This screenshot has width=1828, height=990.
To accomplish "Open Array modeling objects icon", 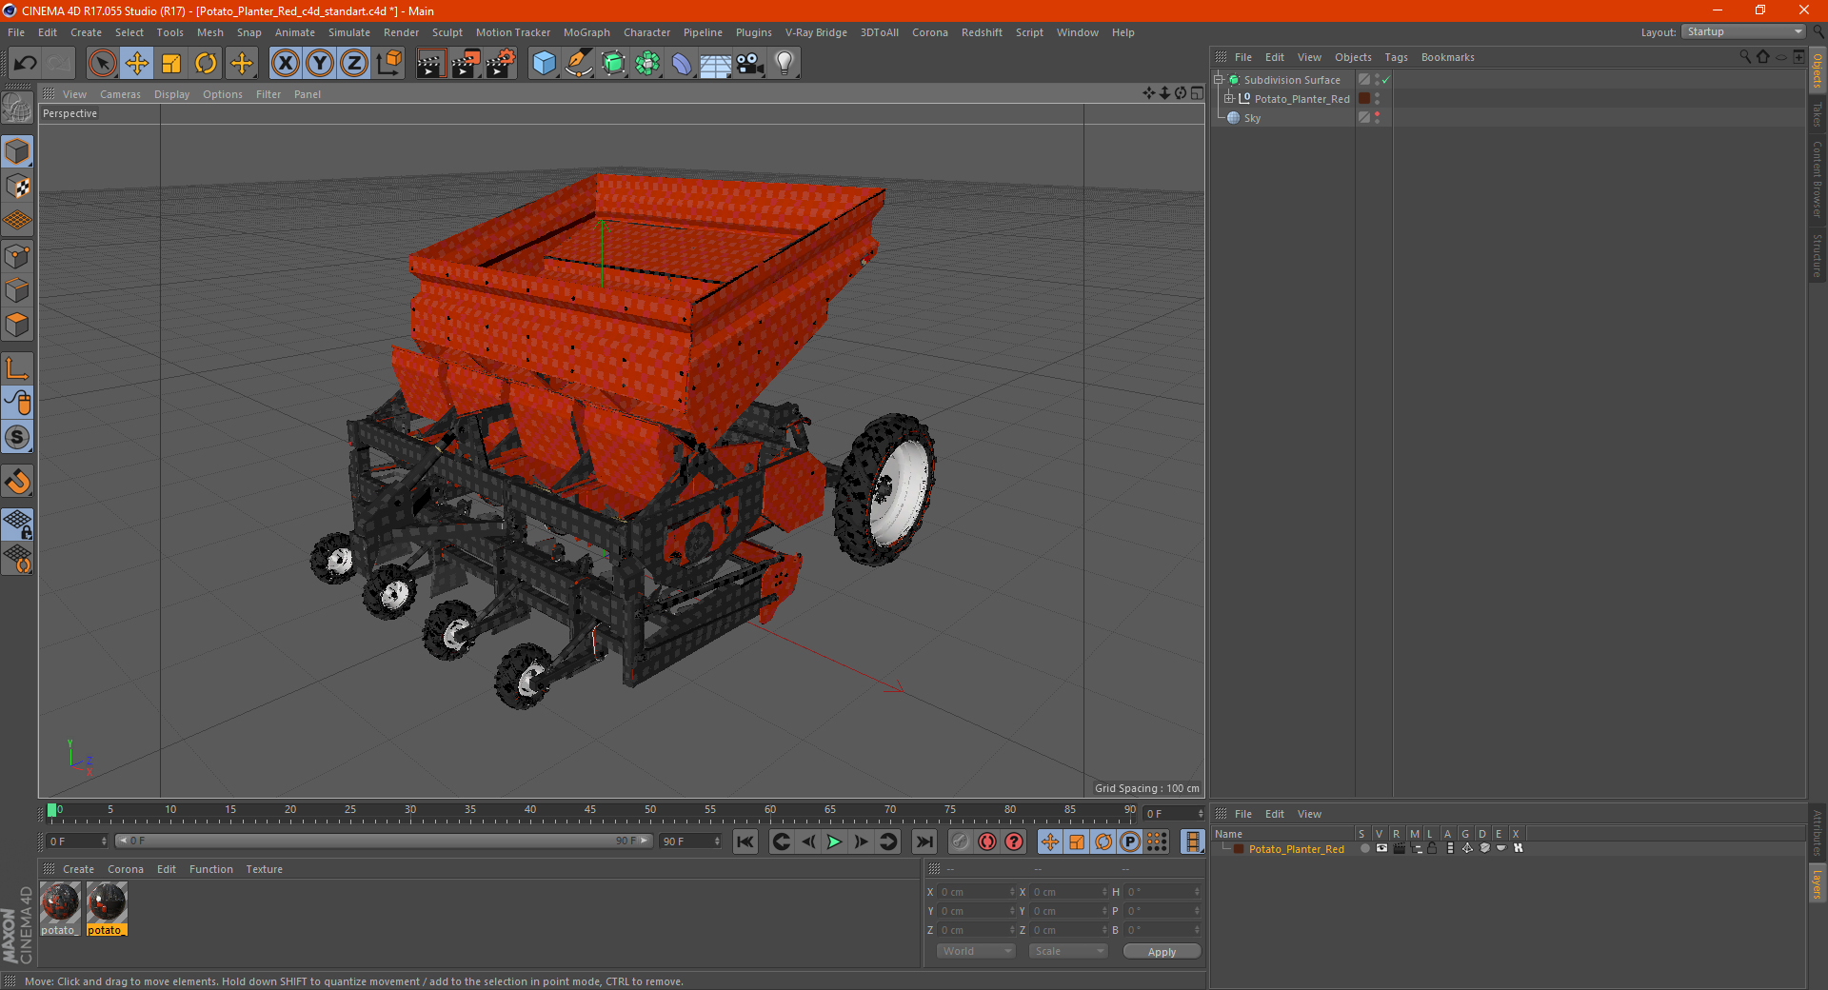I will coord(647,64).
